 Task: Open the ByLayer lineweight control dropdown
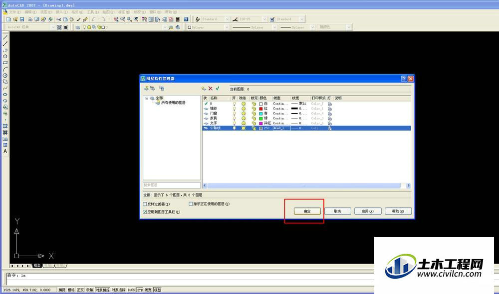point(312,27)
